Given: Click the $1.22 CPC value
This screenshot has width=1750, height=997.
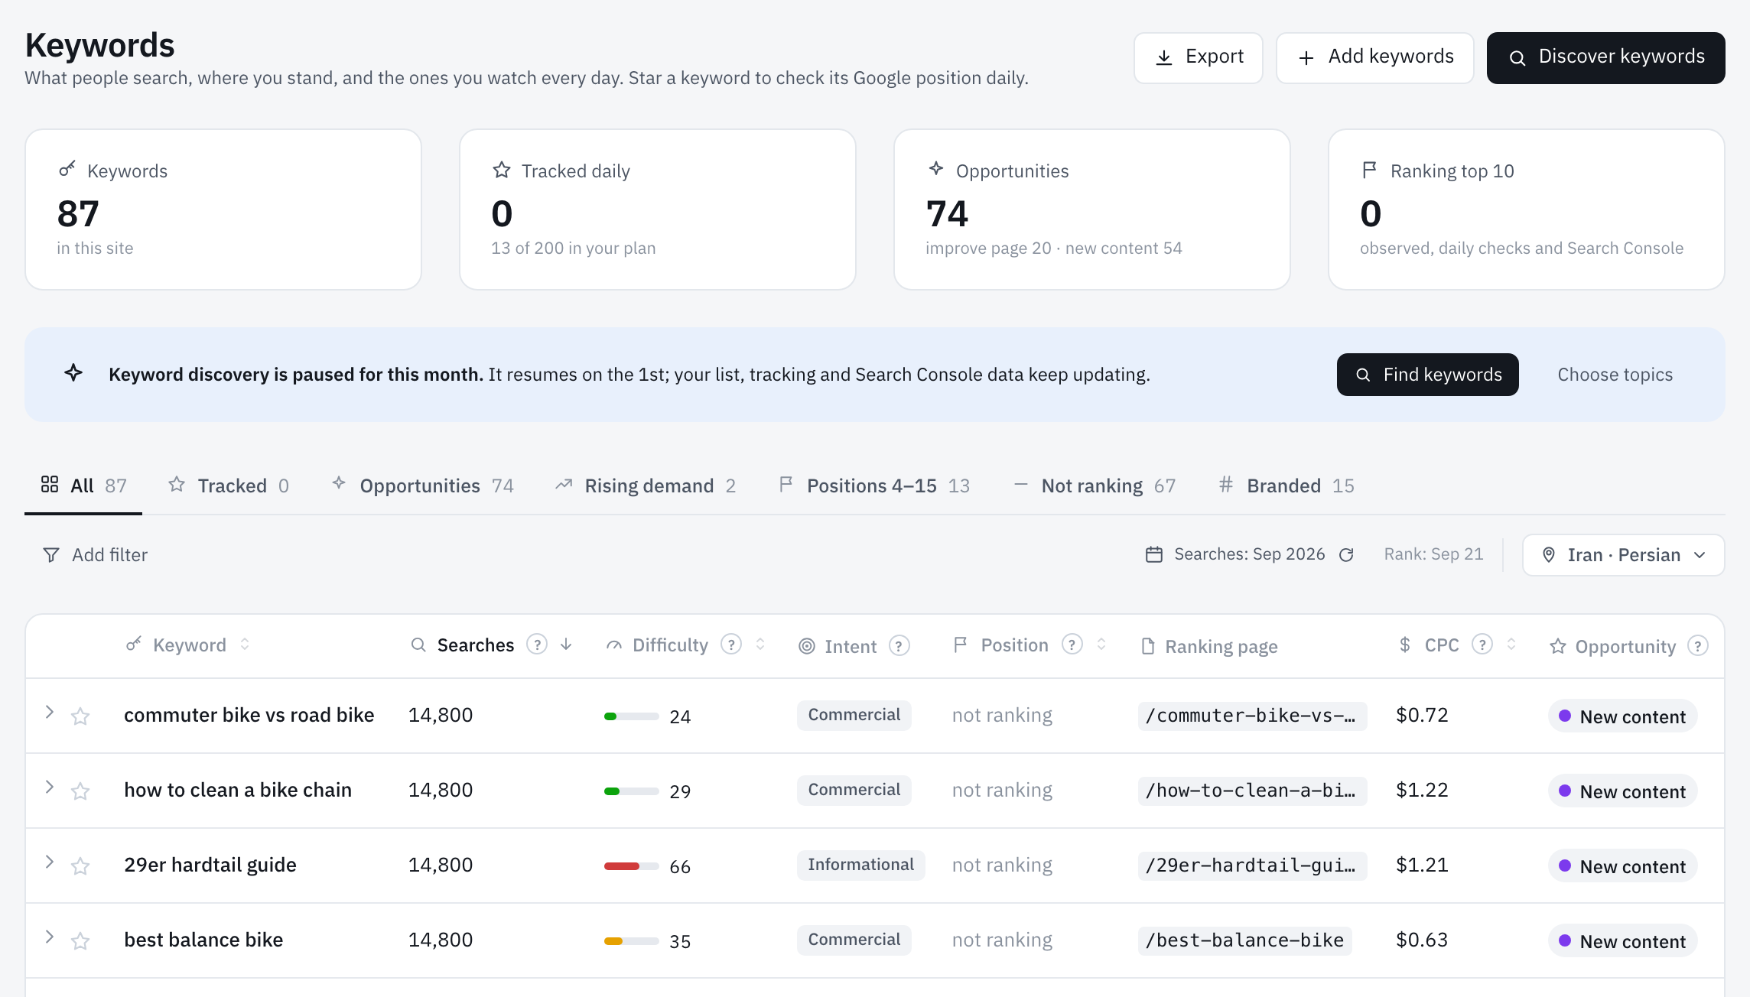Looking at the screenshot, I should 1422,790.
